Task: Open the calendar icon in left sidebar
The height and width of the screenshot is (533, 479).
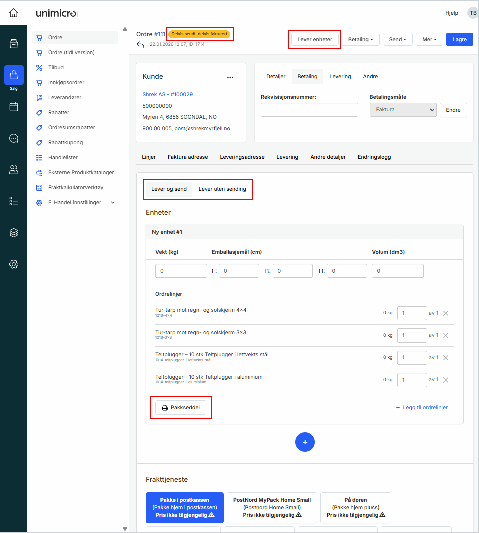Action: tap(14, 107)
